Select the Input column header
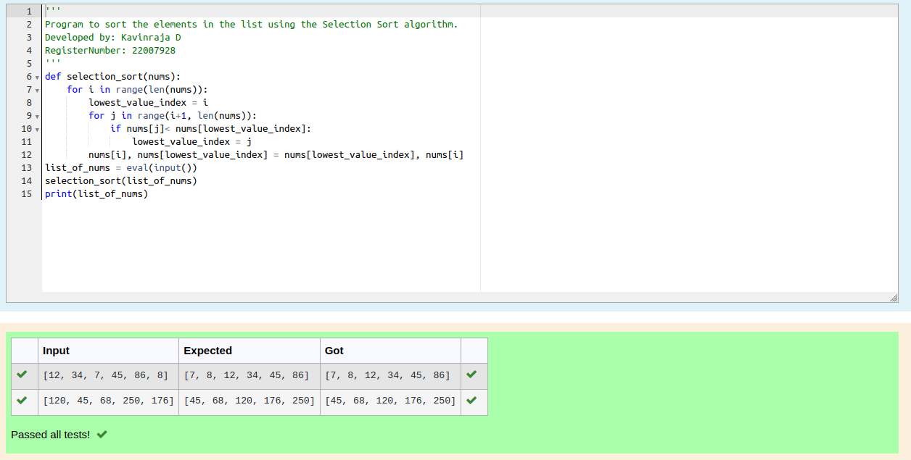Image resolution: width=911 pixels, height=460 pixels. point(54,351)
